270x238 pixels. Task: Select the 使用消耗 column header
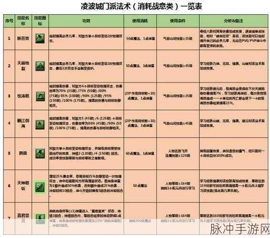click(140, 21)
